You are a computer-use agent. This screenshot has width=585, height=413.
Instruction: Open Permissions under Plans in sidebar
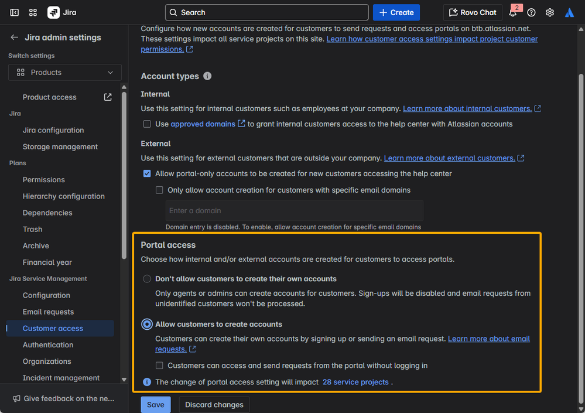point(43,180)
